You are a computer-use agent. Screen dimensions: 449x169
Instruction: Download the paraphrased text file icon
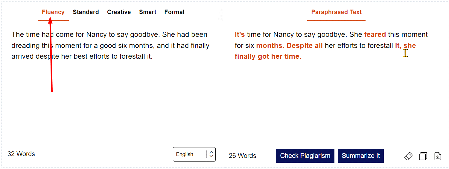tap(438, 156)
